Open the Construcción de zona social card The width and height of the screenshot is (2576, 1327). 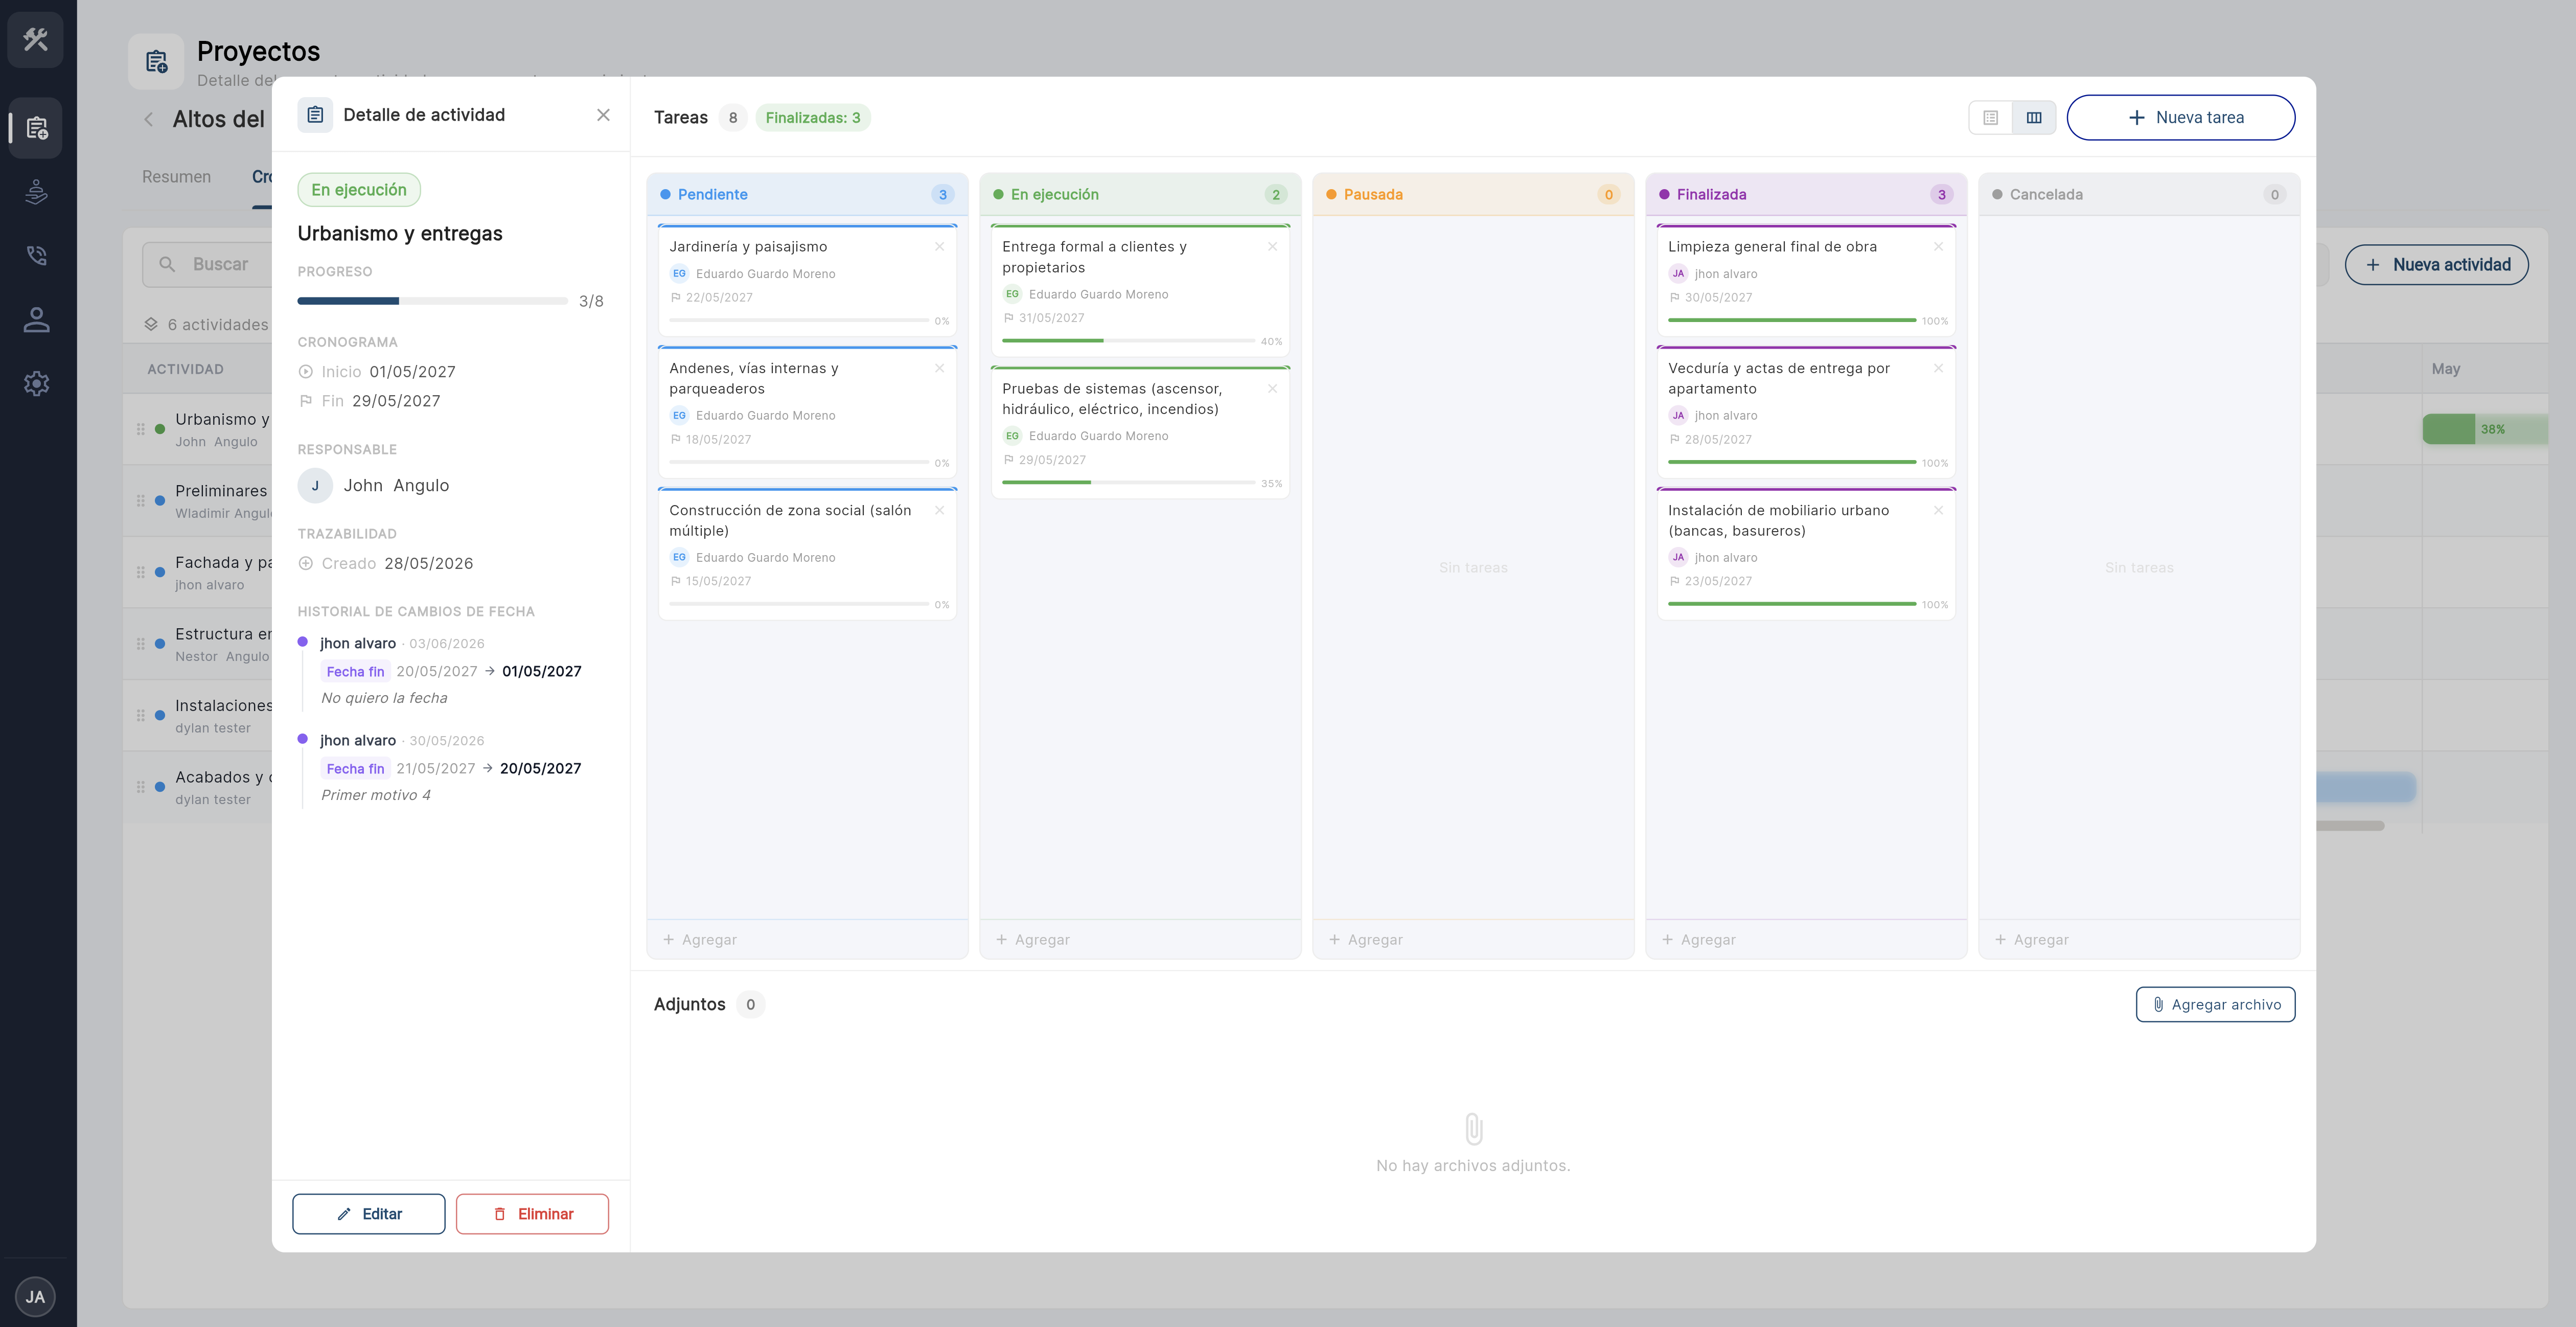(x=807, y=554)
